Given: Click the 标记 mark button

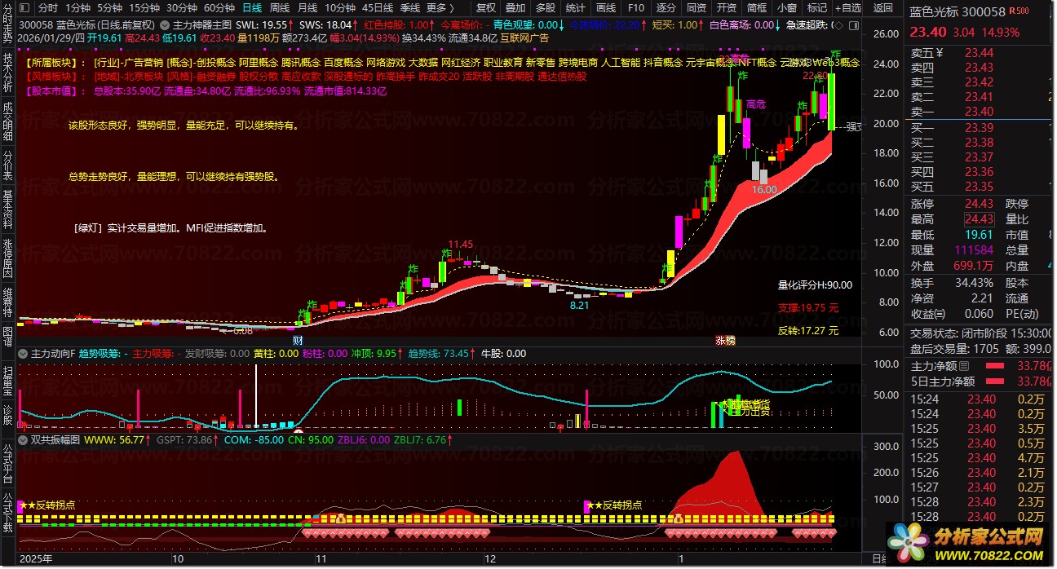Looking at the screenshot, I should pyautogui.click(x=817, y=7).
